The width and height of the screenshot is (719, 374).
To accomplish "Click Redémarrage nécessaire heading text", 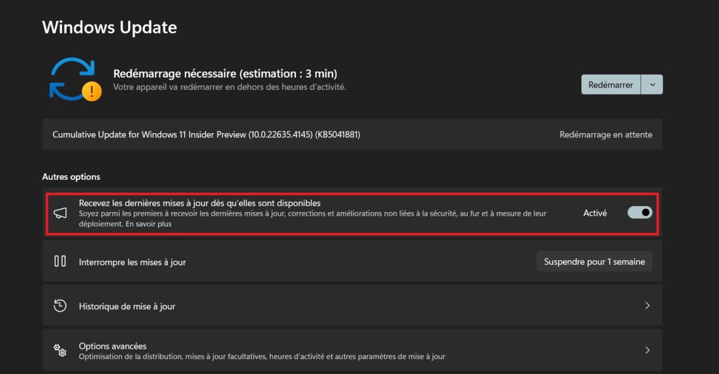I will (x=225, y=74).
